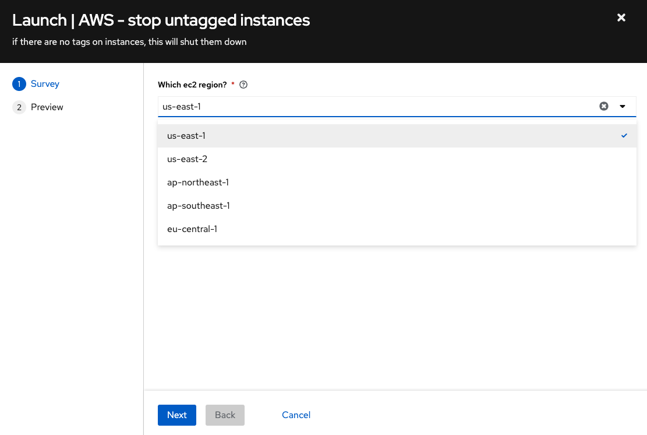The image size is (647, 435).
Task: Click the Back button
Action: pyautogui.click(x=225, y=415)
